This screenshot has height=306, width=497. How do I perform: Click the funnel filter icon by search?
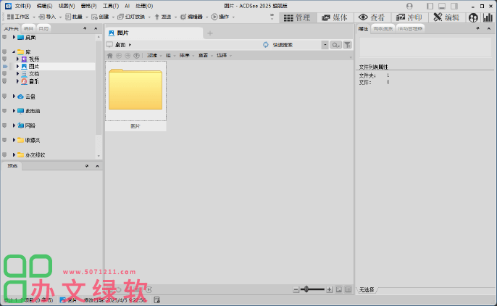pos(348,45)
